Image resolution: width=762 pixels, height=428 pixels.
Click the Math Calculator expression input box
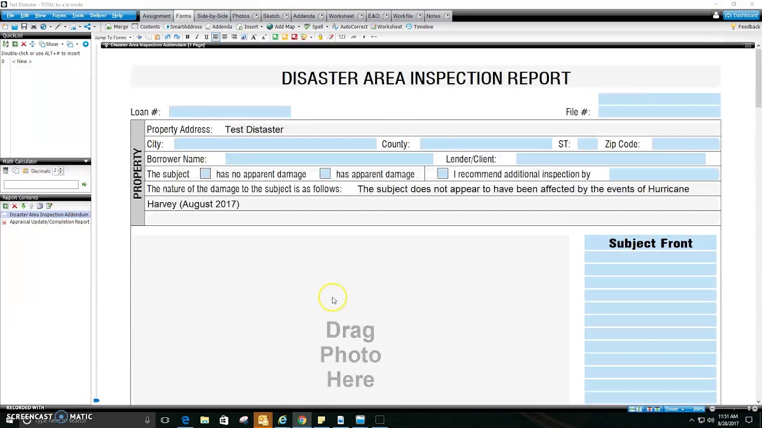(41, 184)
